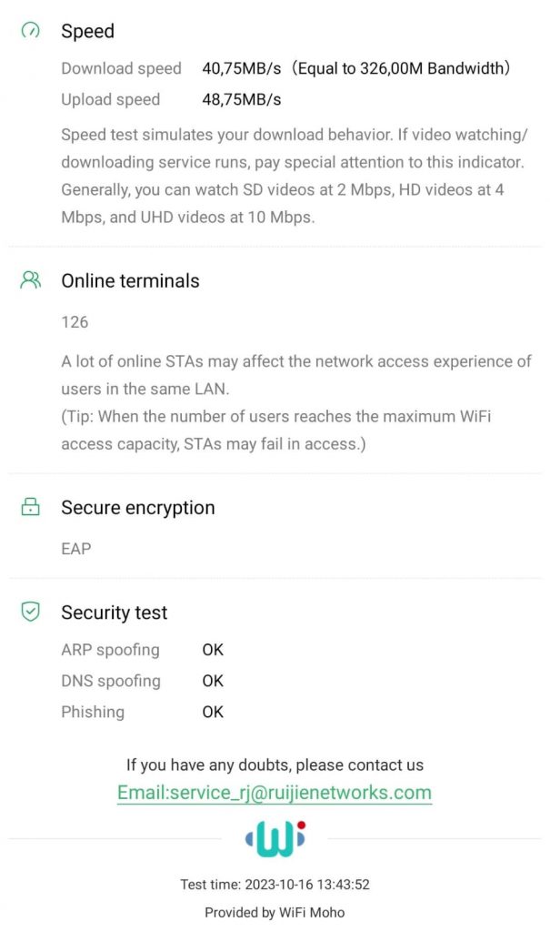Click the Download speed label
This screenshot has height=932, width=550.
[121, 68]
